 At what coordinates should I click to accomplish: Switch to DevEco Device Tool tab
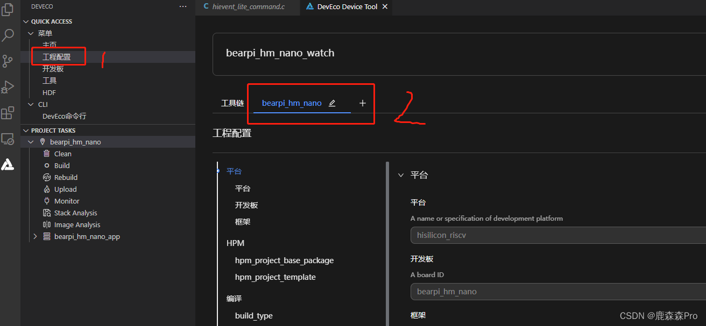346,7
